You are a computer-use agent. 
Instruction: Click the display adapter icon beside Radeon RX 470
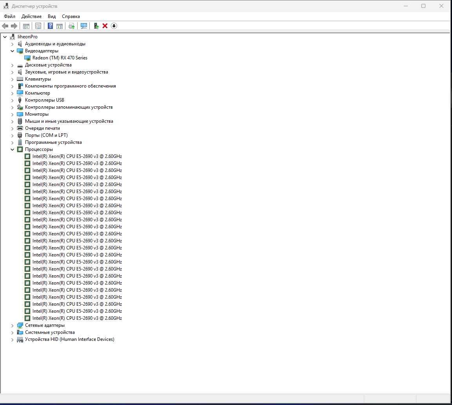click(x=27, y=58)
